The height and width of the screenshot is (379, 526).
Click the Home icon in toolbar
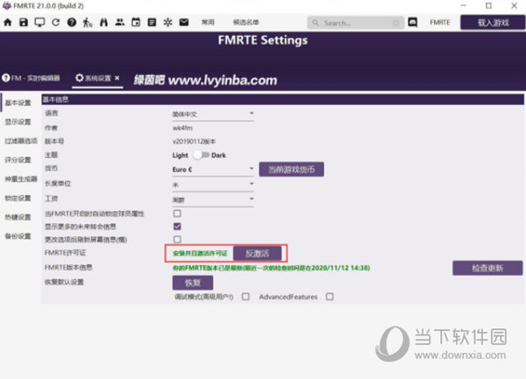pos(9,22)
